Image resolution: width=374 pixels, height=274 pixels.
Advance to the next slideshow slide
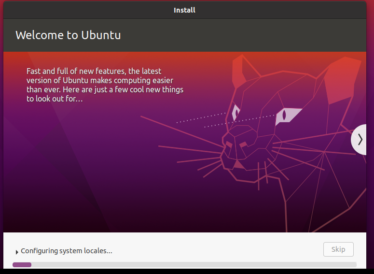(360, 140)
